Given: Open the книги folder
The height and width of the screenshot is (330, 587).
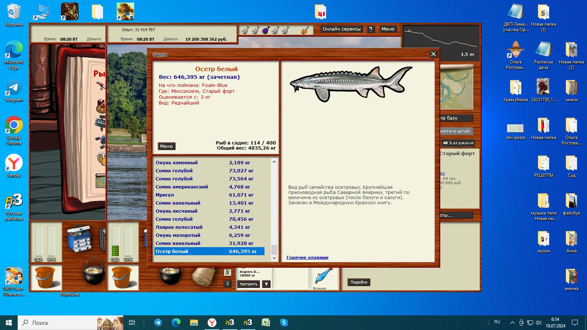Looking at the screenshot, I should tap(571, 91).
